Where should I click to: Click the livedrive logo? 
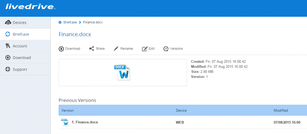(30, 7)
